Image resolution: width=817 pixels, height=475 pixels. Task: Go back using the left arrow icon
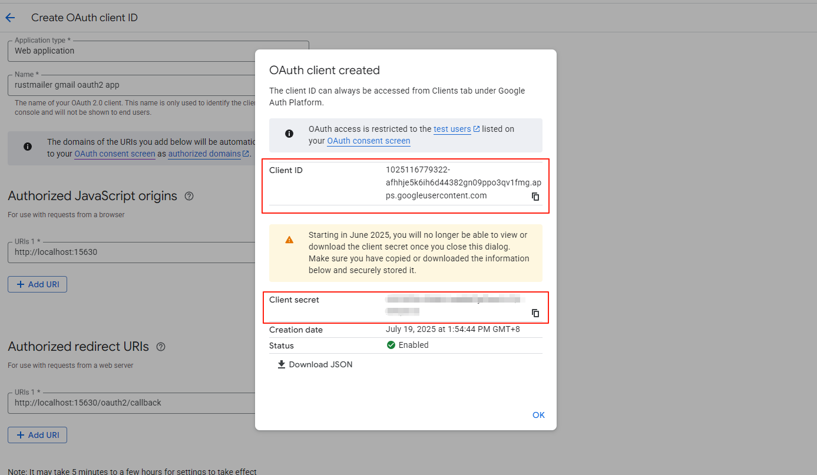point(10,18)
